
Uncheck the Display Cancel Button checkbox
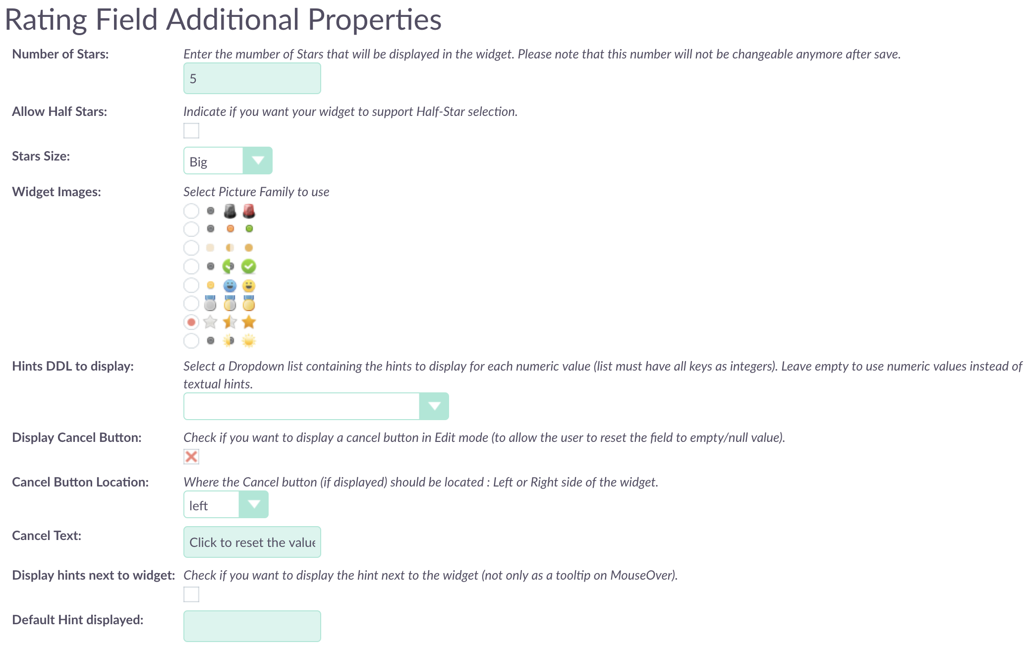click(191, 457)
